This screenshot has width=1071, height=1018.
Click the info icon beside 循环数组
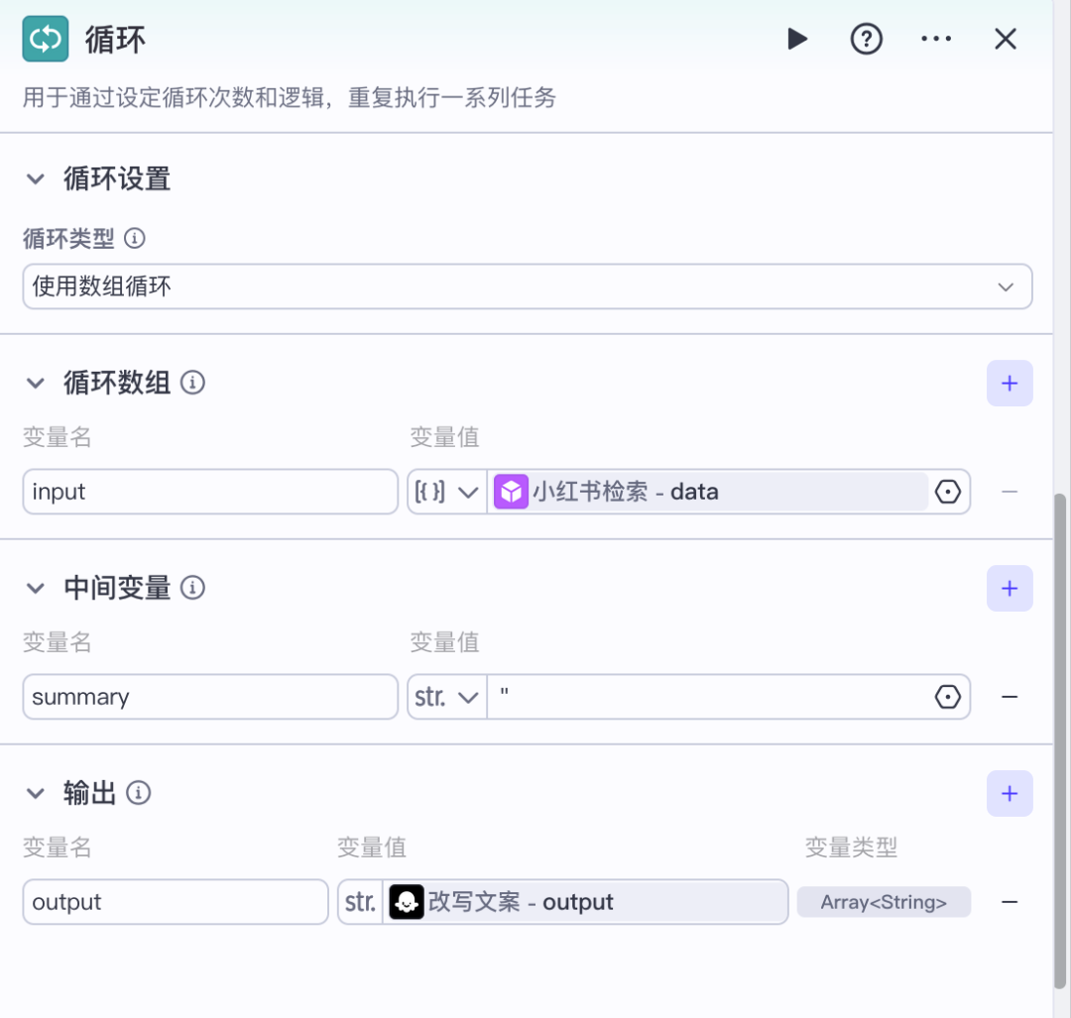193,383
